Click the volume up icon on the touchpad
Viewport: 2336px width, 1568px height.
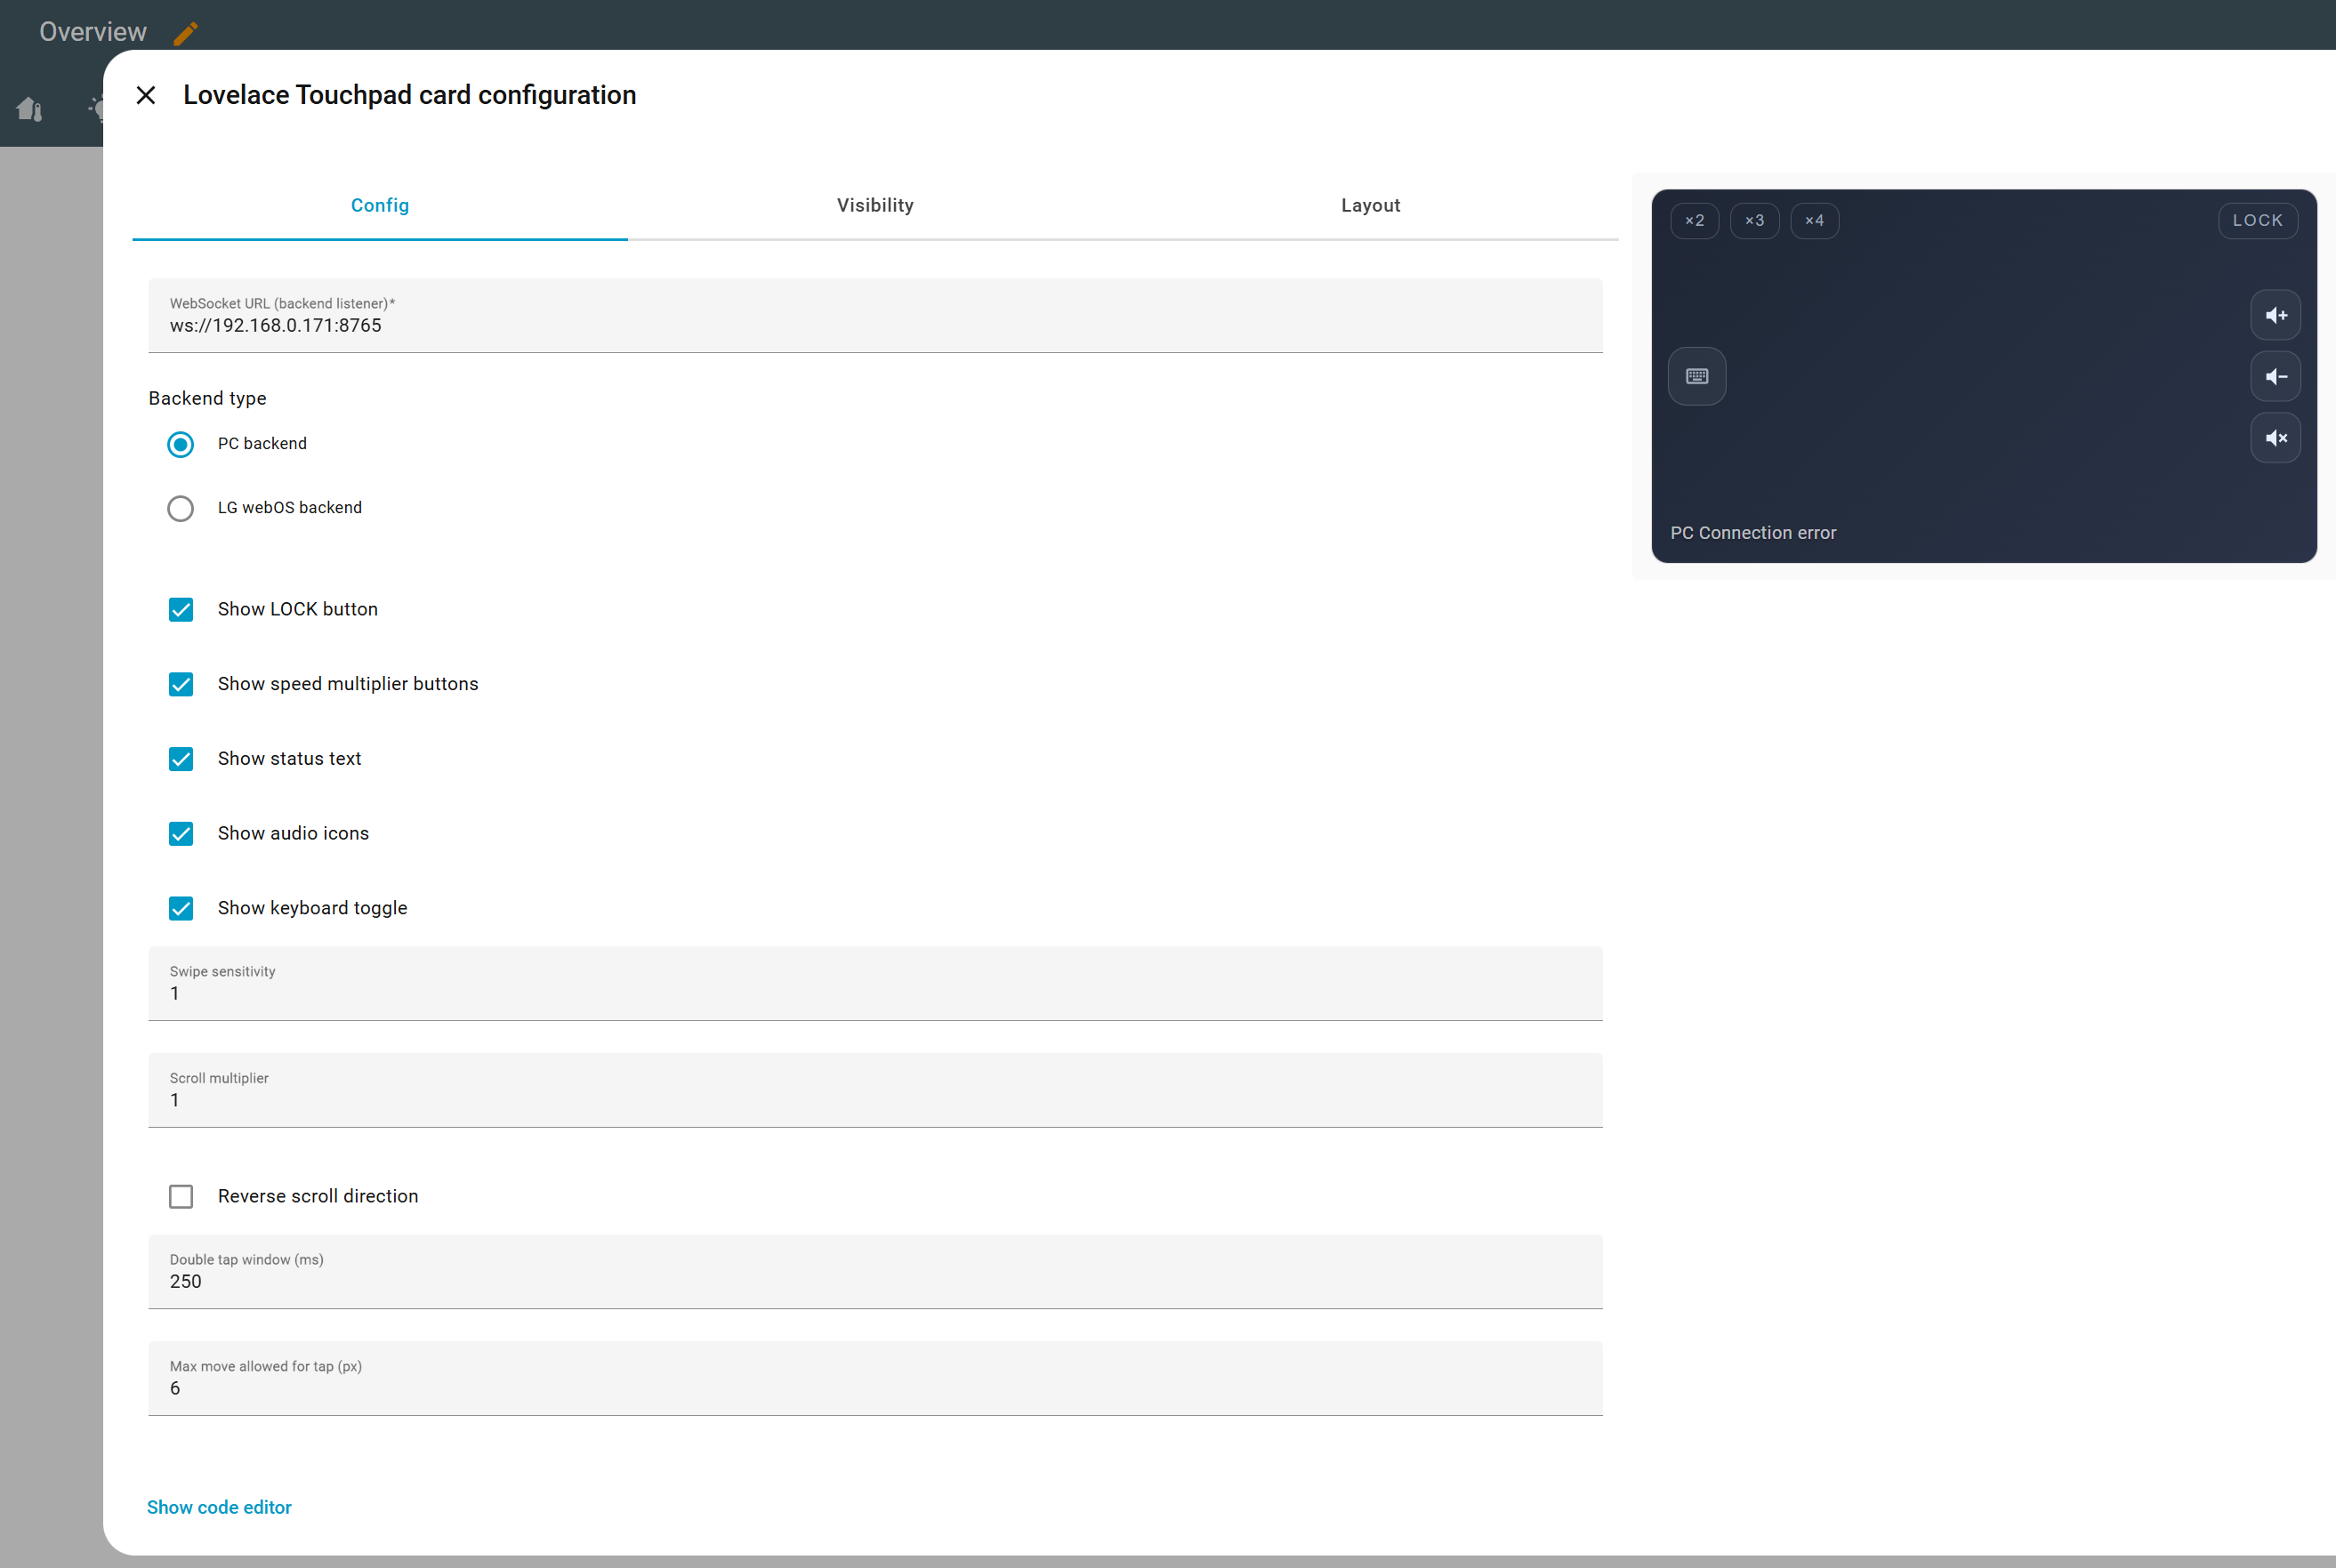point(2275,315)
